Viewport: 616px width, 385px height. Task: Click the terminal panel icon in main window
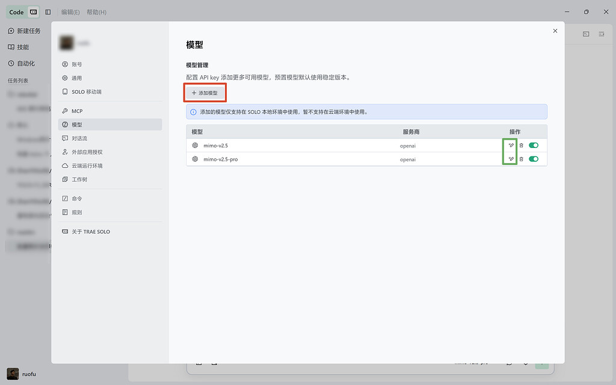[x=586, y=34]
